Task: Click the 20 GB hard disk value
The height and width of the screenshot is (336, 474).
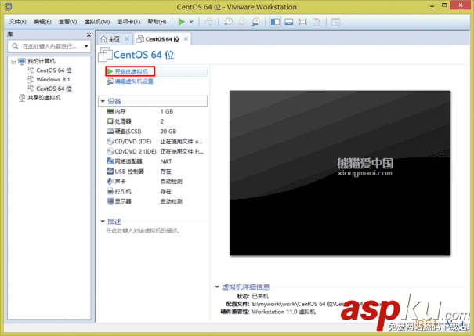Action: point(168,132)
